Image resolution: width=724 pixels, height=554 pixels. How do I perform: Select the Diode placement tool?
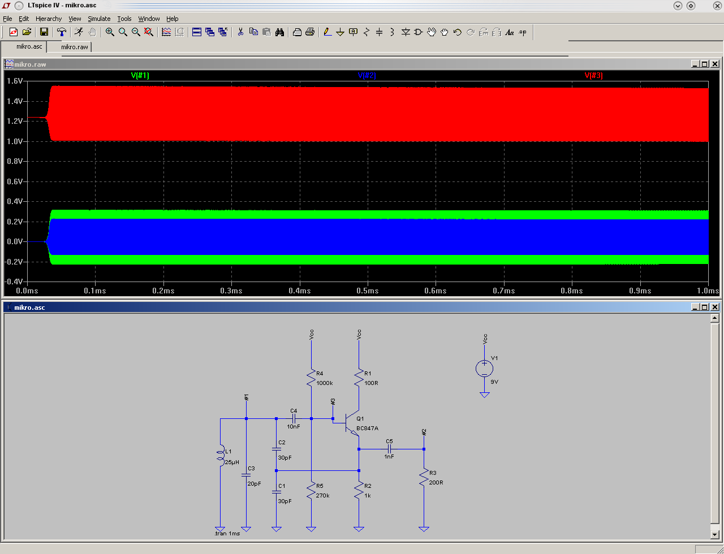click(x=406, y=32)
